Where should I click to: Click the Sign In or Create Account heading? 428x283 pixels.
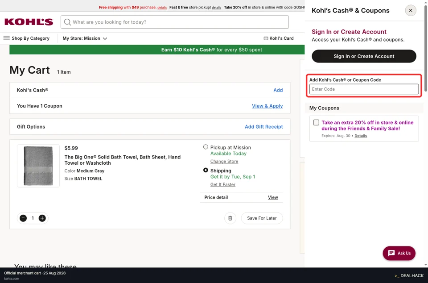349,32
